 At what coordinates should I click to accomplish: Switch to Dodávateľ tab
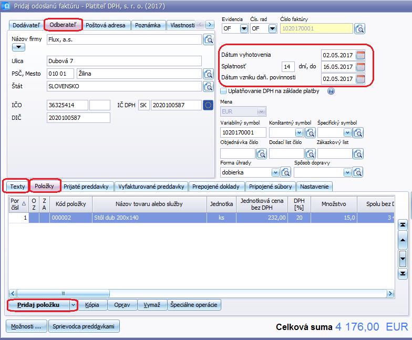click(x=26, y=25)
